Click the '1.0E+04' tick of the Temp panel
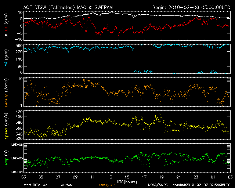235x188 pixels. click(17, 172)
